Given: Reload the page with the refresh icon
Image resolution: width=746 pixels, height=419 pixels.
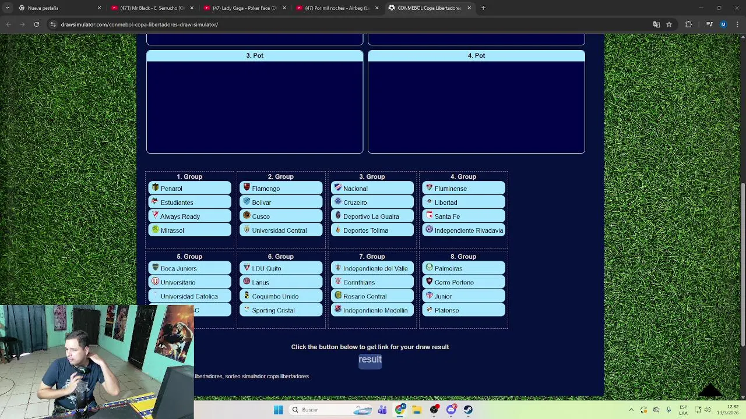Looking at the screenshot, I should (36, 24).
